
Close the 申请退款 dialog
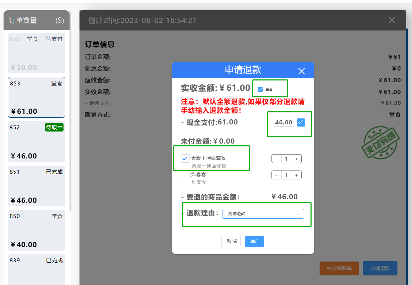coord(301,71)
